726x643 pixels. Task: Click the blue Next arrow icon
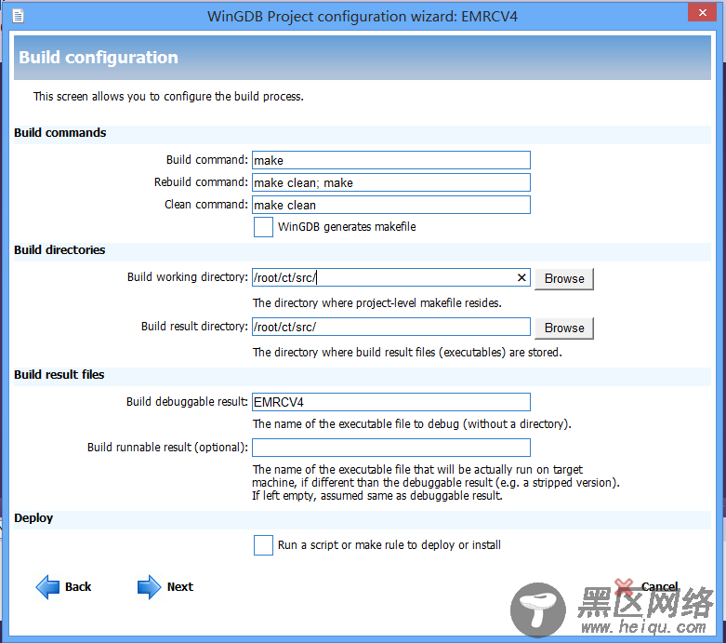[149, 587]
